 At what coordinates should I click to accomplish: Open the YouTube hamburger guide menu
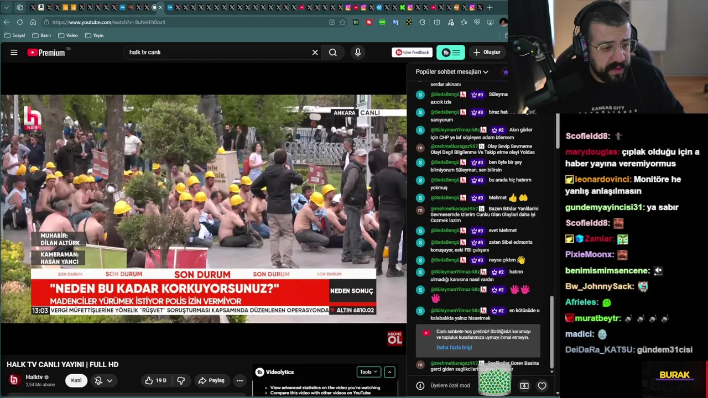(14, 53)
